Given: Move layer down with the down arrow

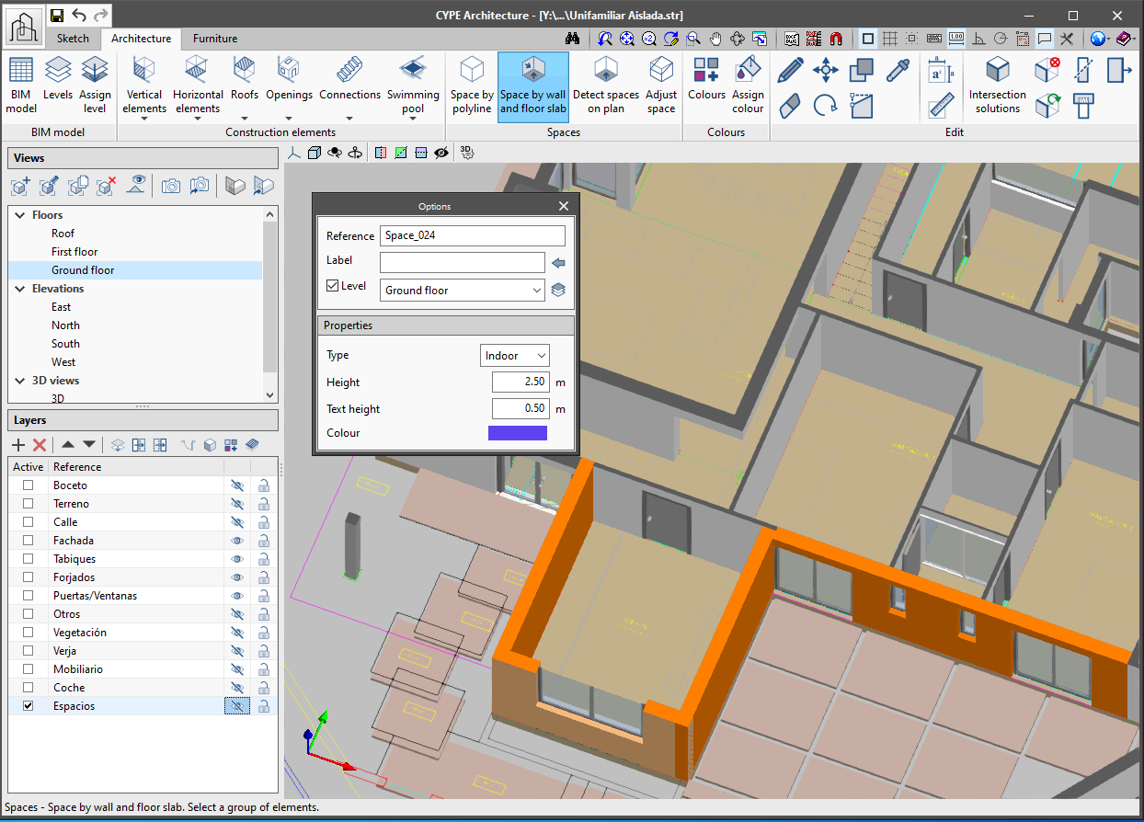Looking at the screenshot, I should pyautogui.click(x=88, y=445).
